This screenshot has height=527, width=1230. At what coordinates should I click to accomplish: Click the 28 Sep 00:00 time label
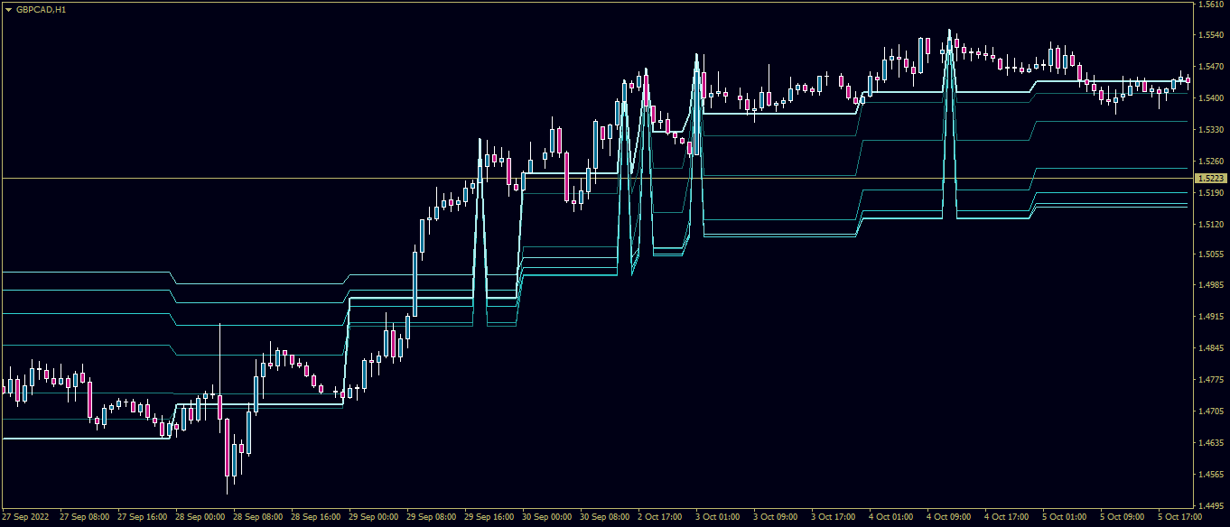pyautogui.click(x=200, y=518)
